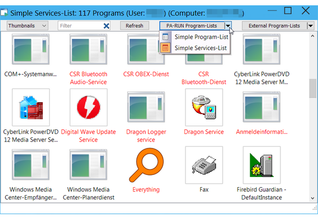The image size is (318, 220).
Task: Open Firebird Guardian DefaultInstance icon
Action: pyautogui.click(x=262, y=165)
